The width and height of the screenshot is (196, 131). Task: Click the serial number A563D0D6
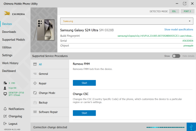188,41
